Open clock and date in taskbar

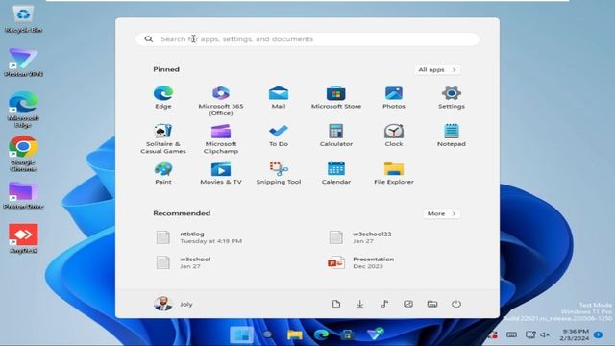575,334
